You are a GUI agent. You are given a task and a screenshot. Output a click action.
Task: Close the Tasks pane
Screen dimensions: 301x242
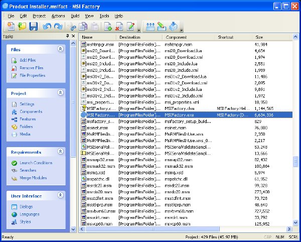tap(73, 36)
